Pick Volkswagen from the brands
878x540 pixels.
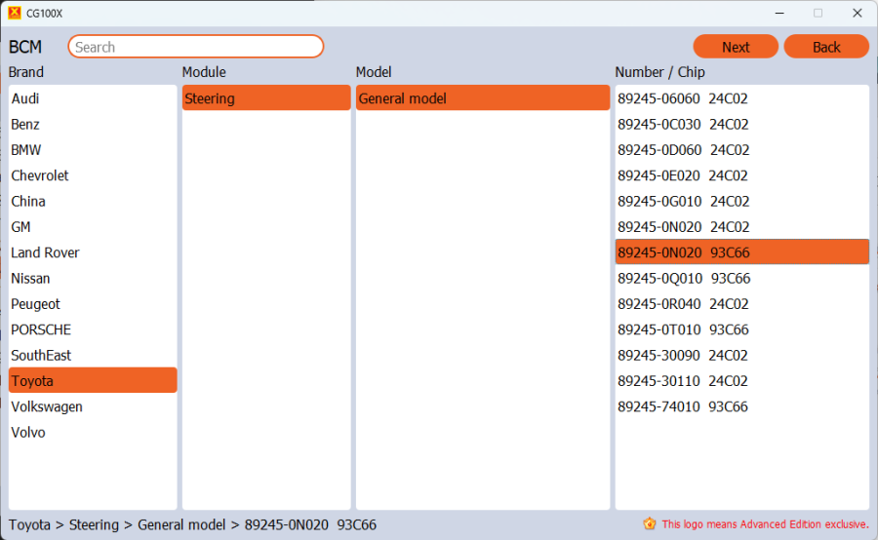(x=47, y=406)
